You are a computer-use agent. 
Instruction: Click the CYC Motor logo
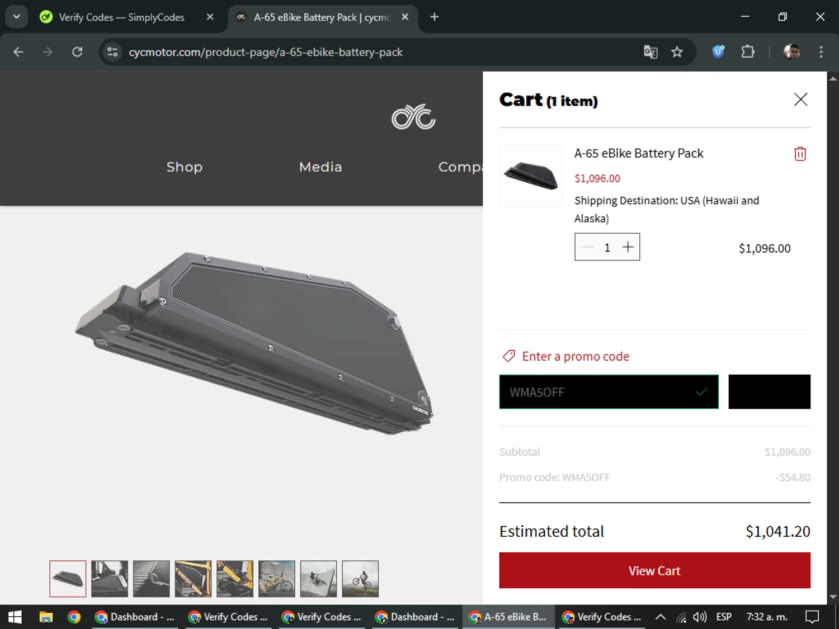coord(413,117)
